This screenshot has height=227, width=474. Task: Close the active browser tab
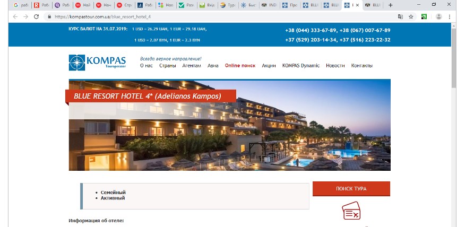pos(357,5)
